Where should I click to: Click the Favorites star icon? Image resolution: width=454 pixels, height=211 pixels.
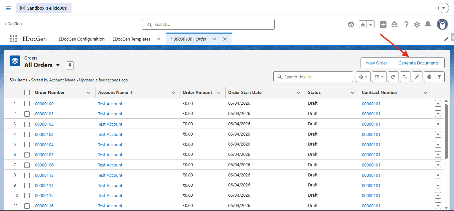tap(363, 24)
